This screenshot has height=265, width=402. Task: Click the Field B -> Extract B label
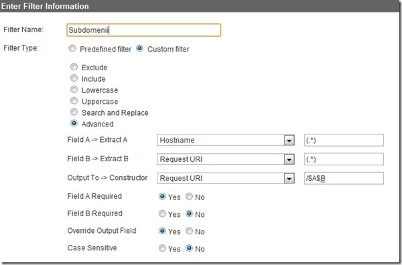click(x=98, y=159)
